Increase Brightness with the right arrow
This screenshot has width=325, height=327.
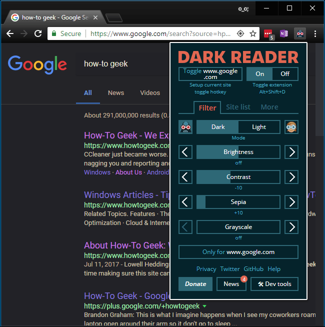291,152
